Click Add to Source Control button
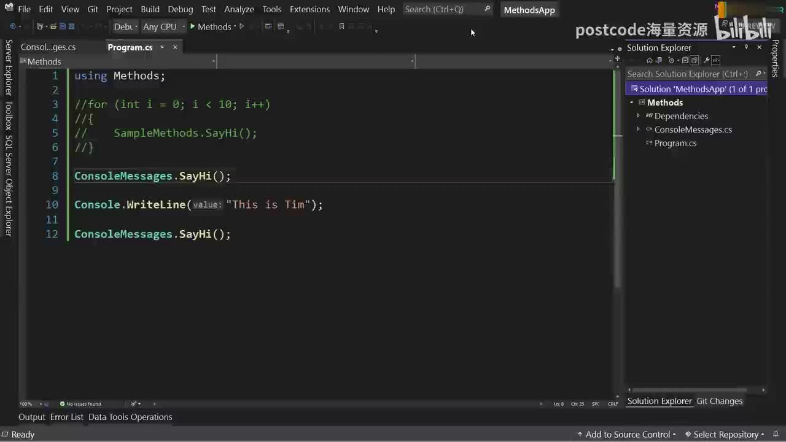 click(x=626, y=434)
